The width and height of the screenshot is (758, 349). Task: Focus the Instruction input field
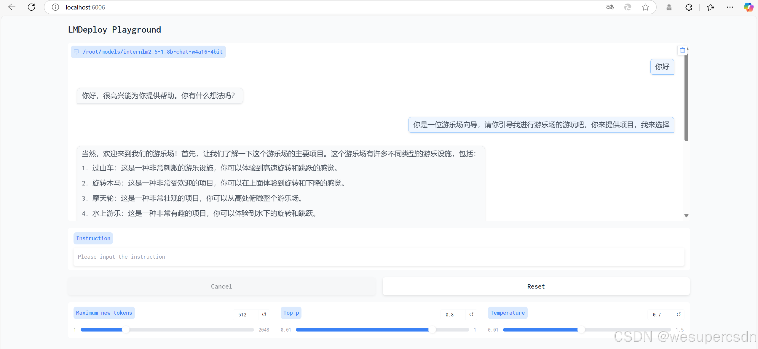coord(379,257)
